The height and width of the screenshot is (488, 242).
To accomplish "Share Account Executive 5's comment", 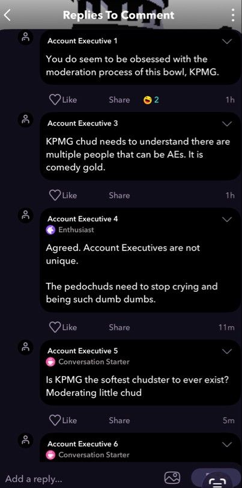I will point(119,421).
